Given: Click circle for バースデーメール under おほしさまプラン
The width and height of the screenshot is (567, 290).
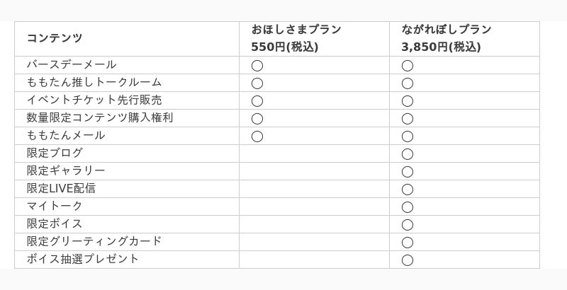Looking at the screenshot, I should [257, 66].
